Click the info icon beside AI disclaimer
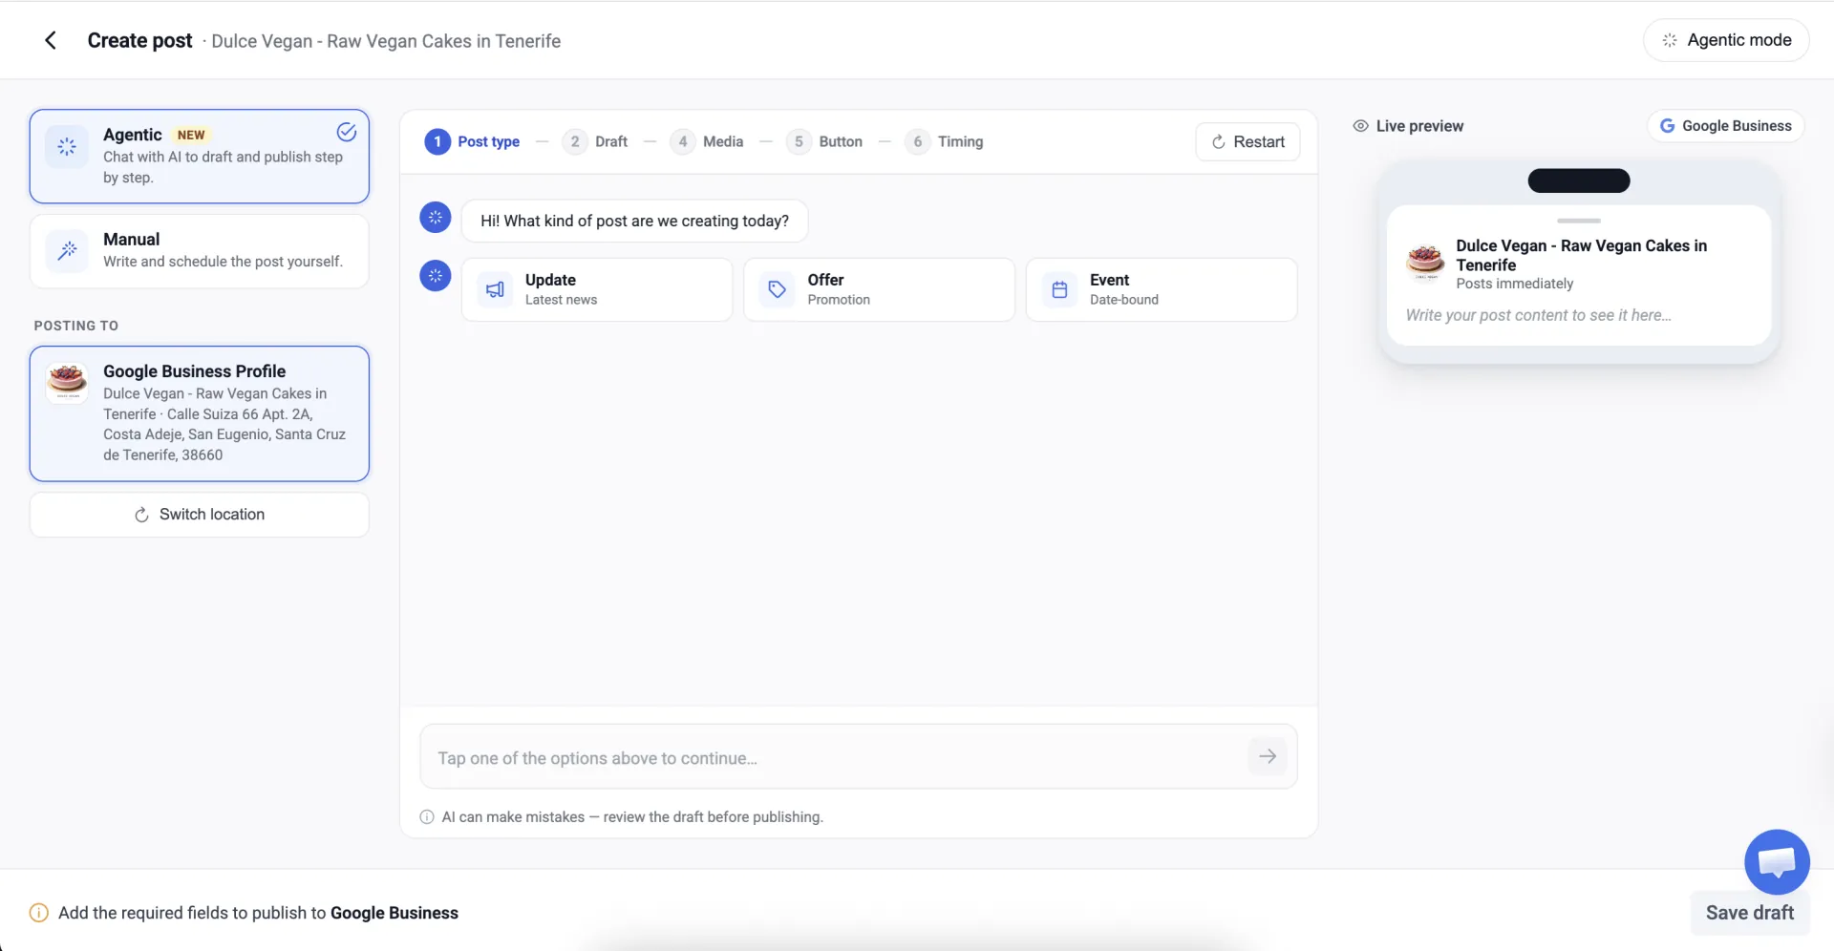 pyautogui.click(x=427, y=817)
